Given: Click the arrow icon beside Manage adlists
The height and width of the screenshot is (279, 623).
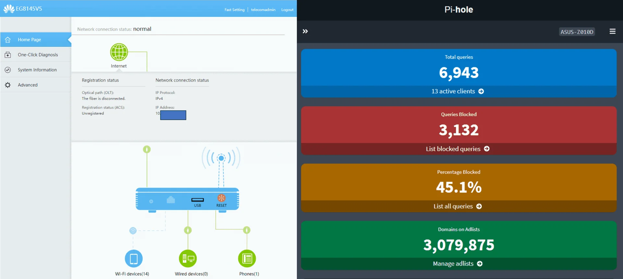Looking at the screenshot, I should click(x=480, y=264).
